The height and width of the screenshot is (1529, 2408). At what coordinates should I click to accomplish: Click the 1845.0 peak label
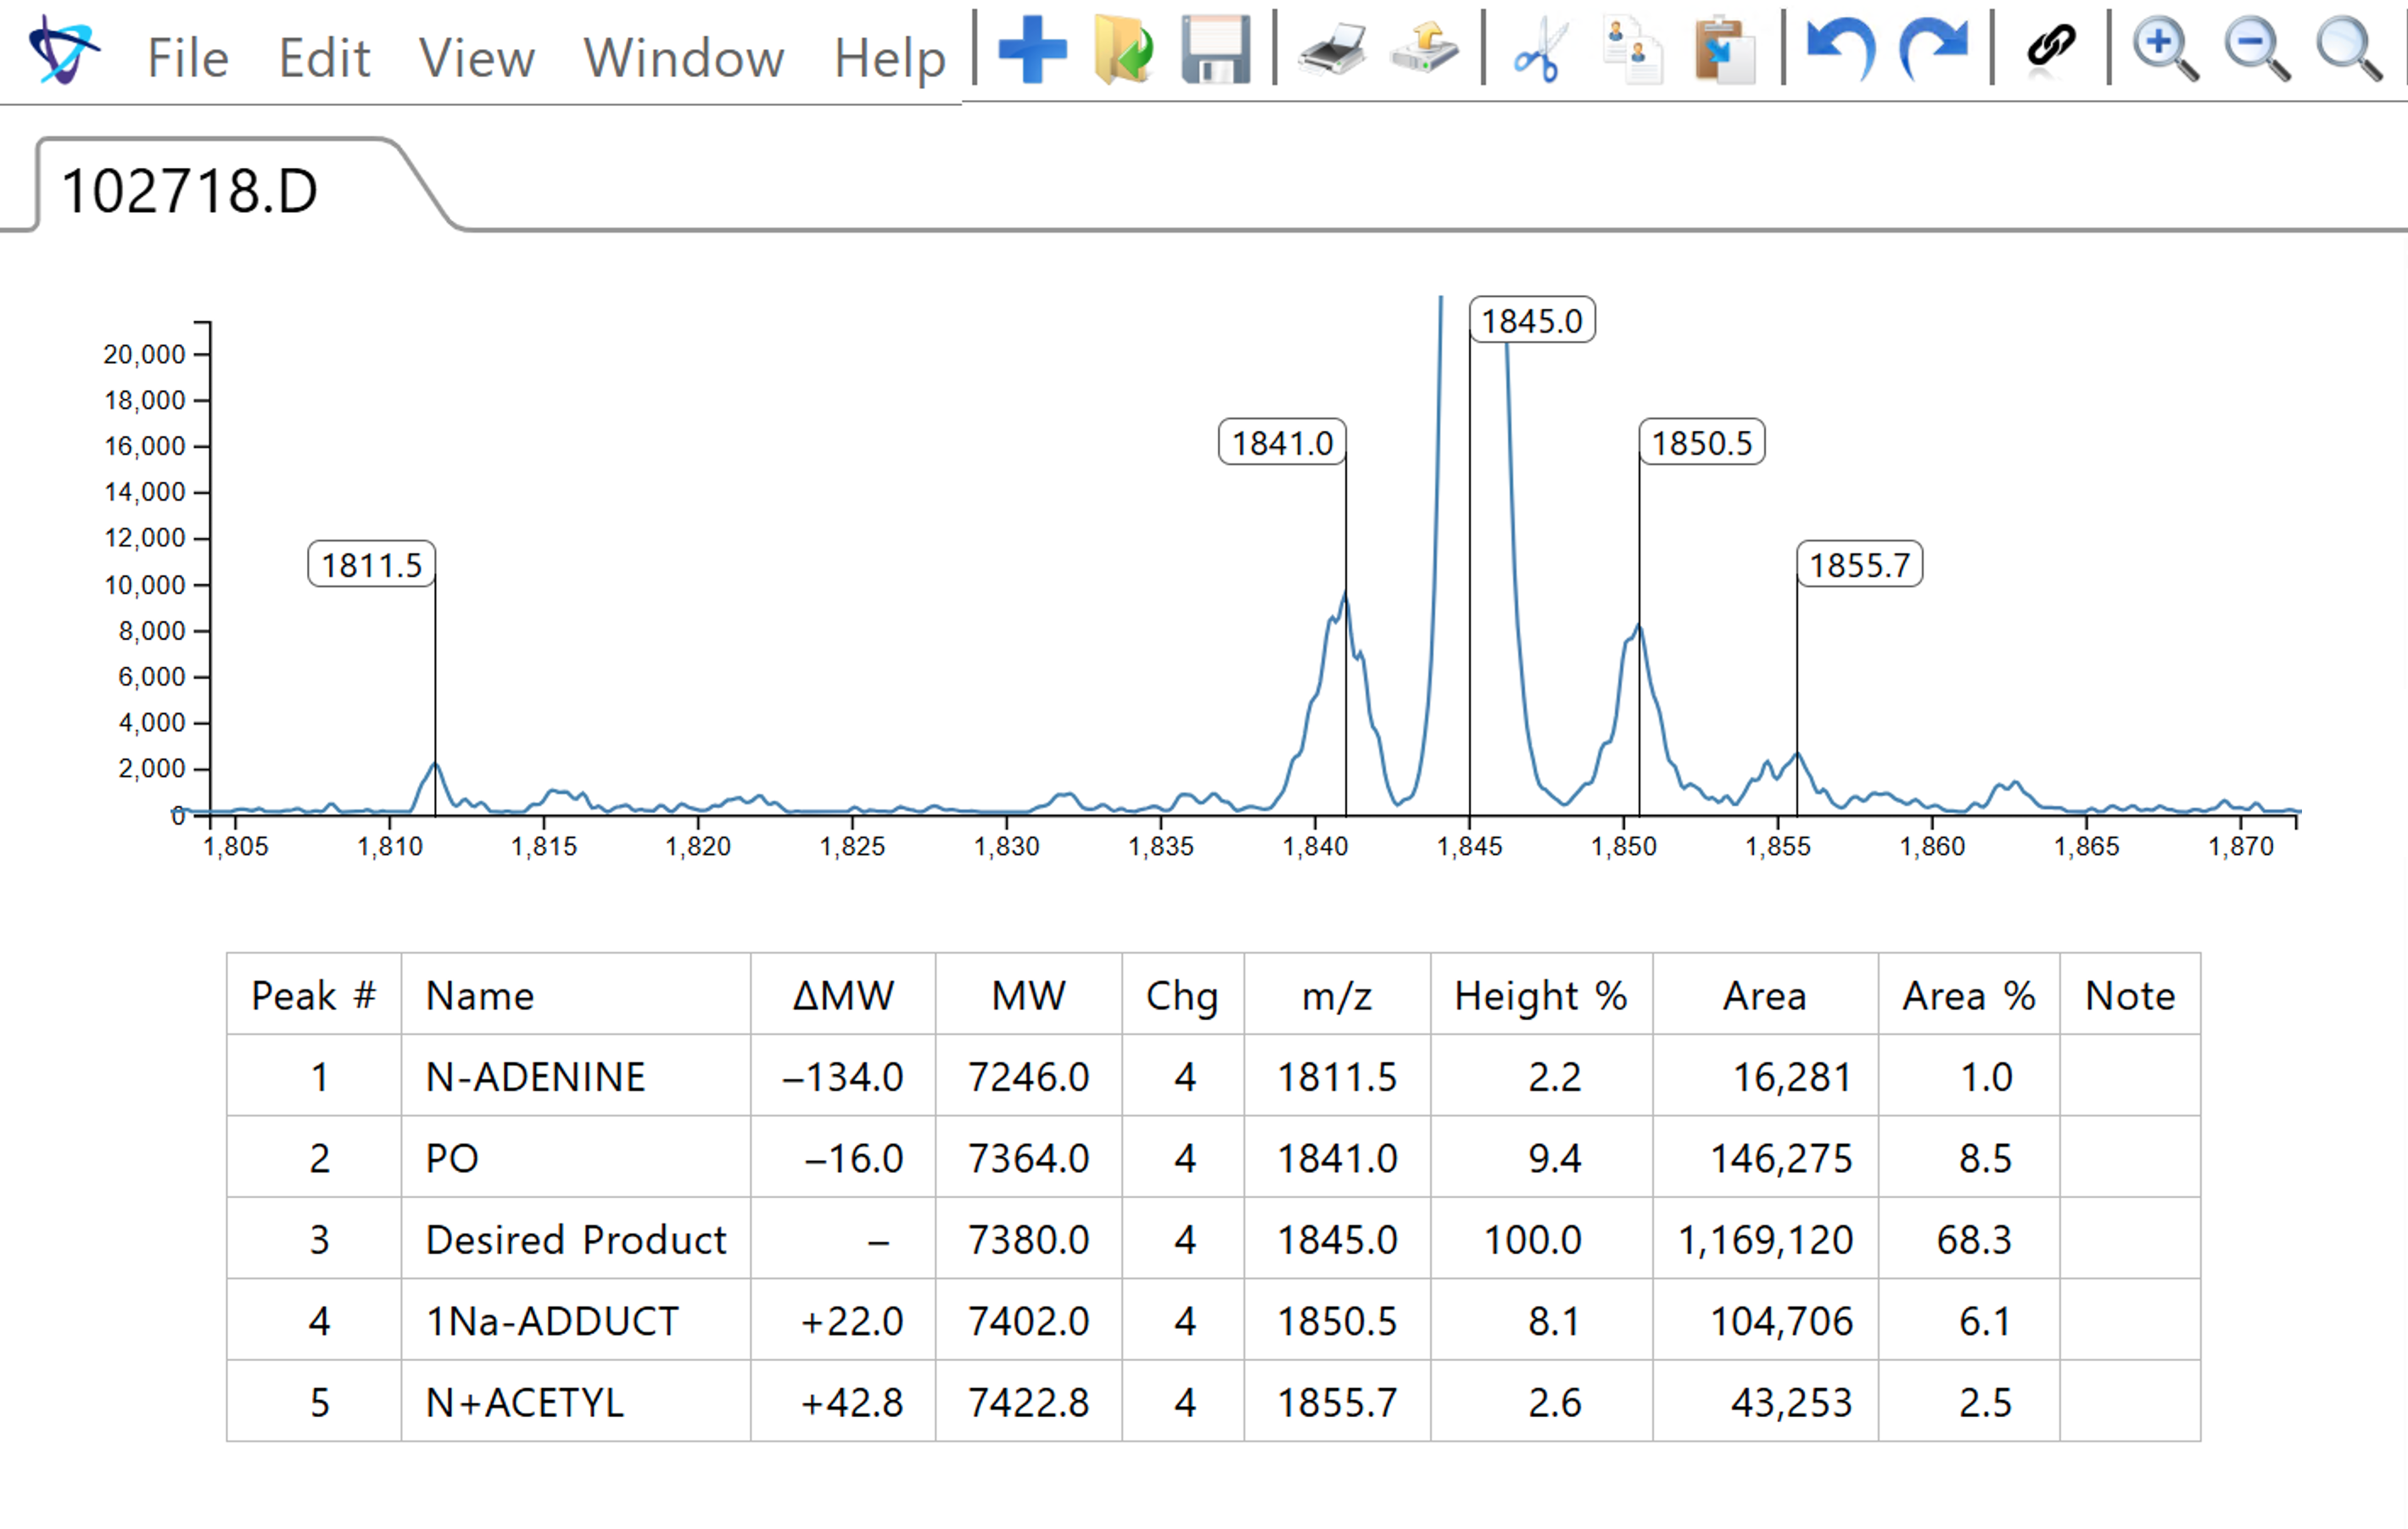point(1531,322)
